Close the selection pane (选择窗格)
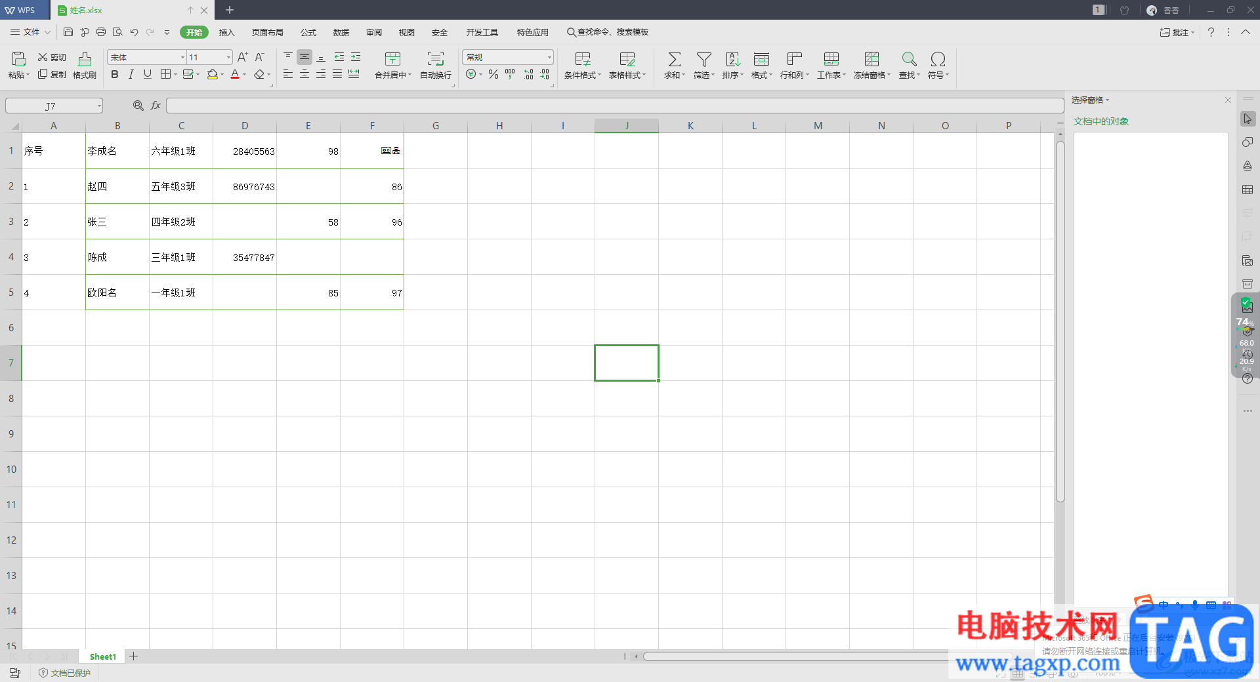Image resolution: width=1260 pixels, height=682 pixels. (x=1228, y=100)
